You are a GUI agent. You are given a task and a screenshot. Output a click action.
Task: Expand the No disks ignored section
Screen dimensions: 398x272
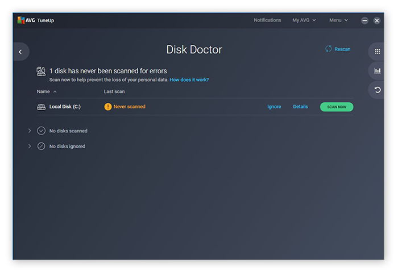coord(30,146)
